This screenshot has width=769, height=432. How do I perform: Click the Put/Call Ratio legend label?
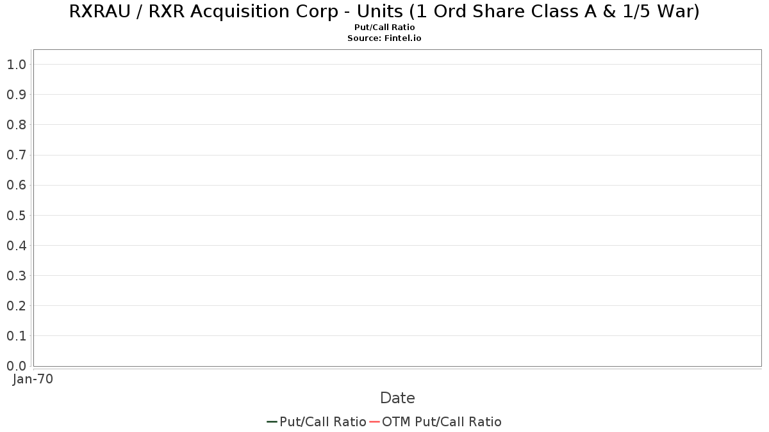pos(323,422)
